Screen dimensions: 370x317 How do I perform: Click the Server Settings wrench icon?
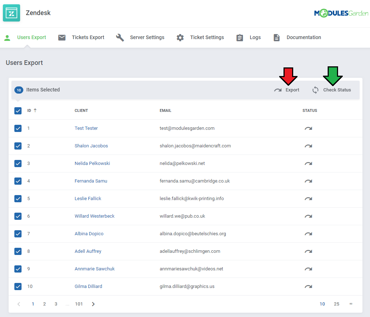120,38
